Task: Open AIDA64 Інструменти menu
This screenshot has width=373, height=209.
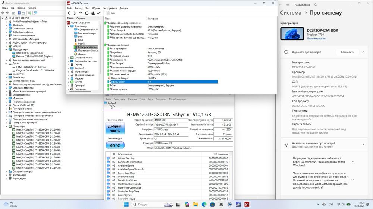Action: 110,8
